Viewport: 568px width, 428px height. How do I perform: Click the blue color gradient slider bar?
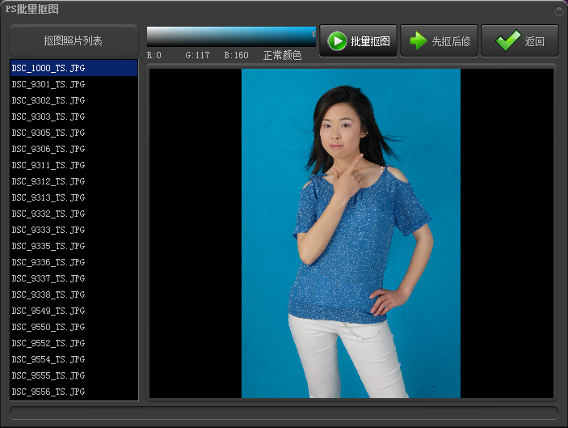231,36
